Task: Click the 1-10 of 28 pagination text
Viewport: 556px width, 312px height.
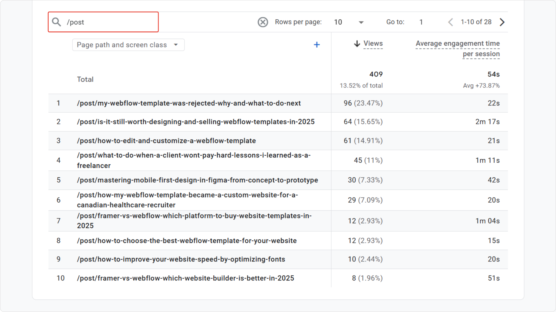Action: click(476, 22)
